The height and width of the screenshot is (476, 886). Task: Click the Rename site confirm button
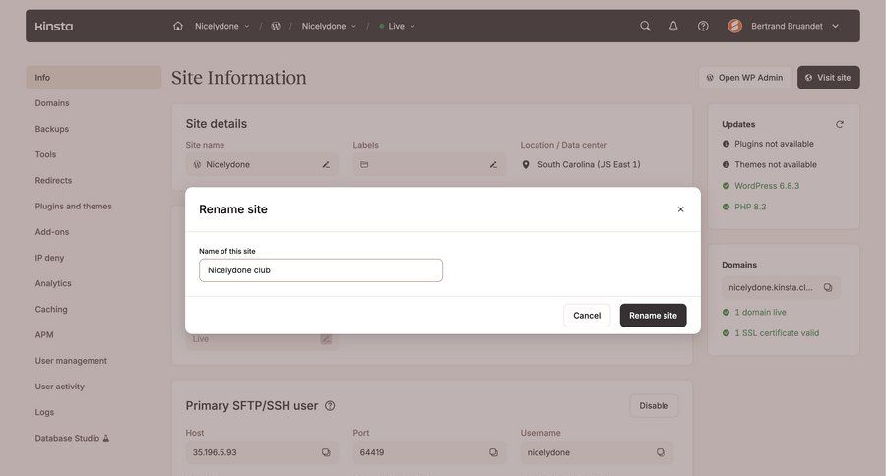coord(654,316)
